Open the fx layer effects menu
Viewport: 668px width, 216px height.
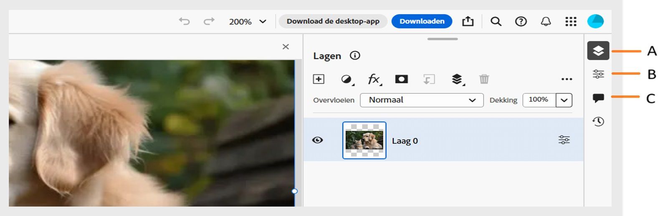click(x=374, y=79)
